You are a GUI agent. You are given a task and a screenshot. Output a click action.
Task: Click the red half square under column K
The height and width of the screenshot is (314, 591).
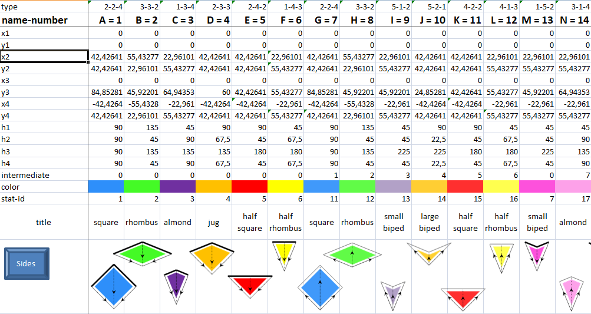[463, 298]
